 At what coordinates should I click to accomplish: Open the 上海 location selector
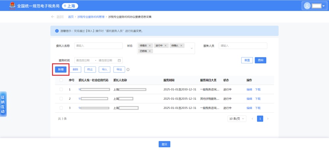pyautogui.click(x=70, y=6)
